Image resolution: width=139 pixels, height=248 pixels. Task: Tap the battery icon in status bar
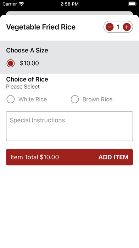tap(132, 4)
